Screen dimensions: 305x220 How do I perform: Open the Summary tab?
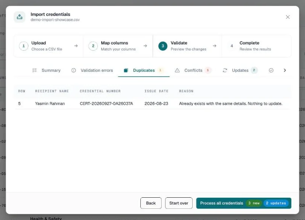(x=46, y=70)
